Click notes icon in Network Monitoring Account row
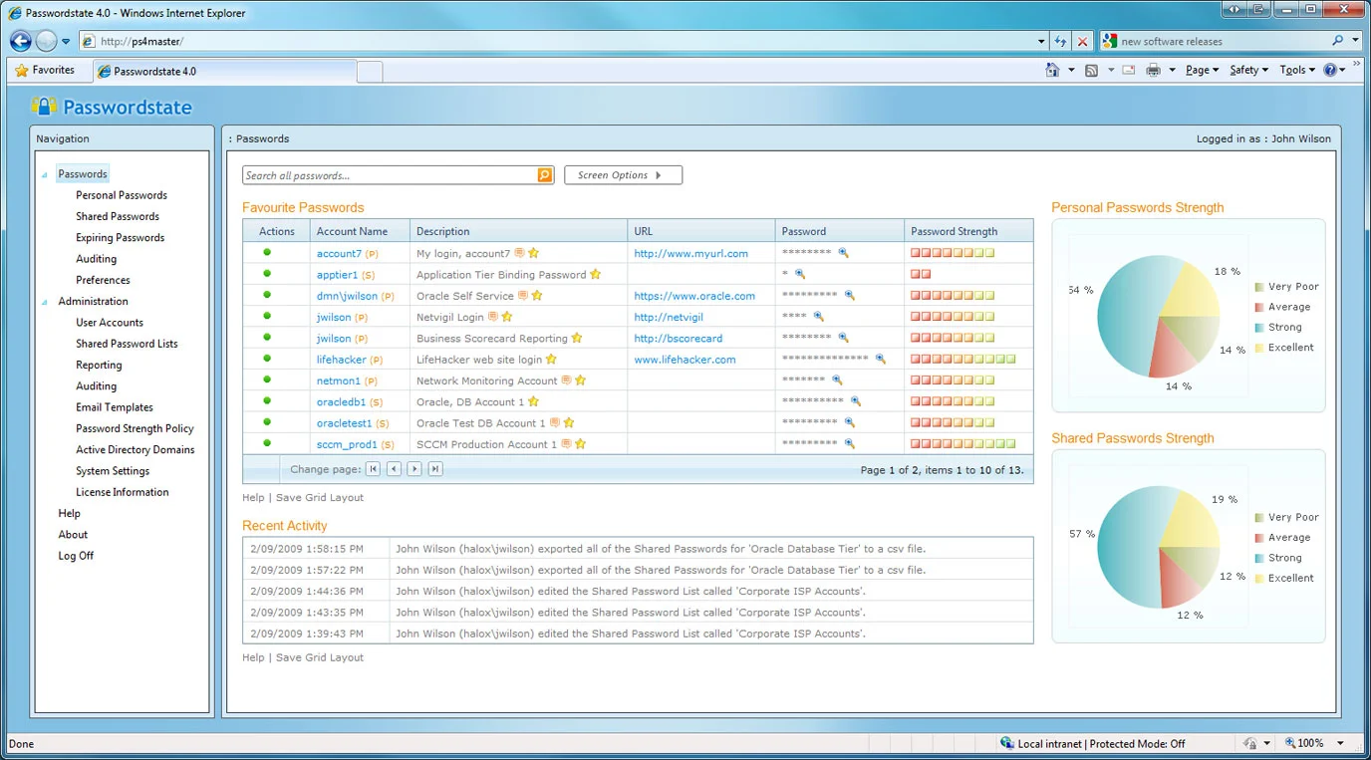This screenshot has width=1371, height=760. click(566, 380)
